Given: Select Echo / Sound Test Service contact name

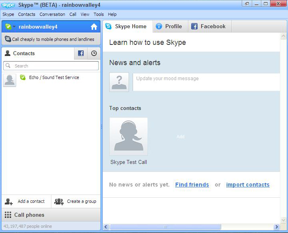Looking at the screenshot, I should (54, 77).
